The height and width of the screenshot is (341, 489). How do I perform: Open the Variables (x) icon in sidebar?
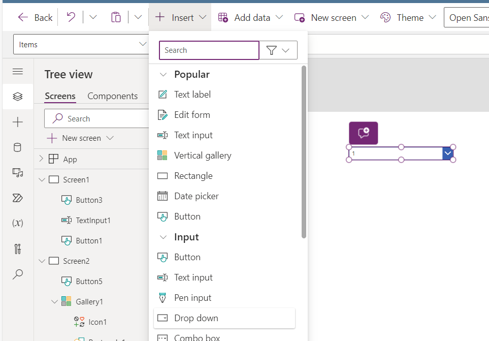tap(18, 223)
